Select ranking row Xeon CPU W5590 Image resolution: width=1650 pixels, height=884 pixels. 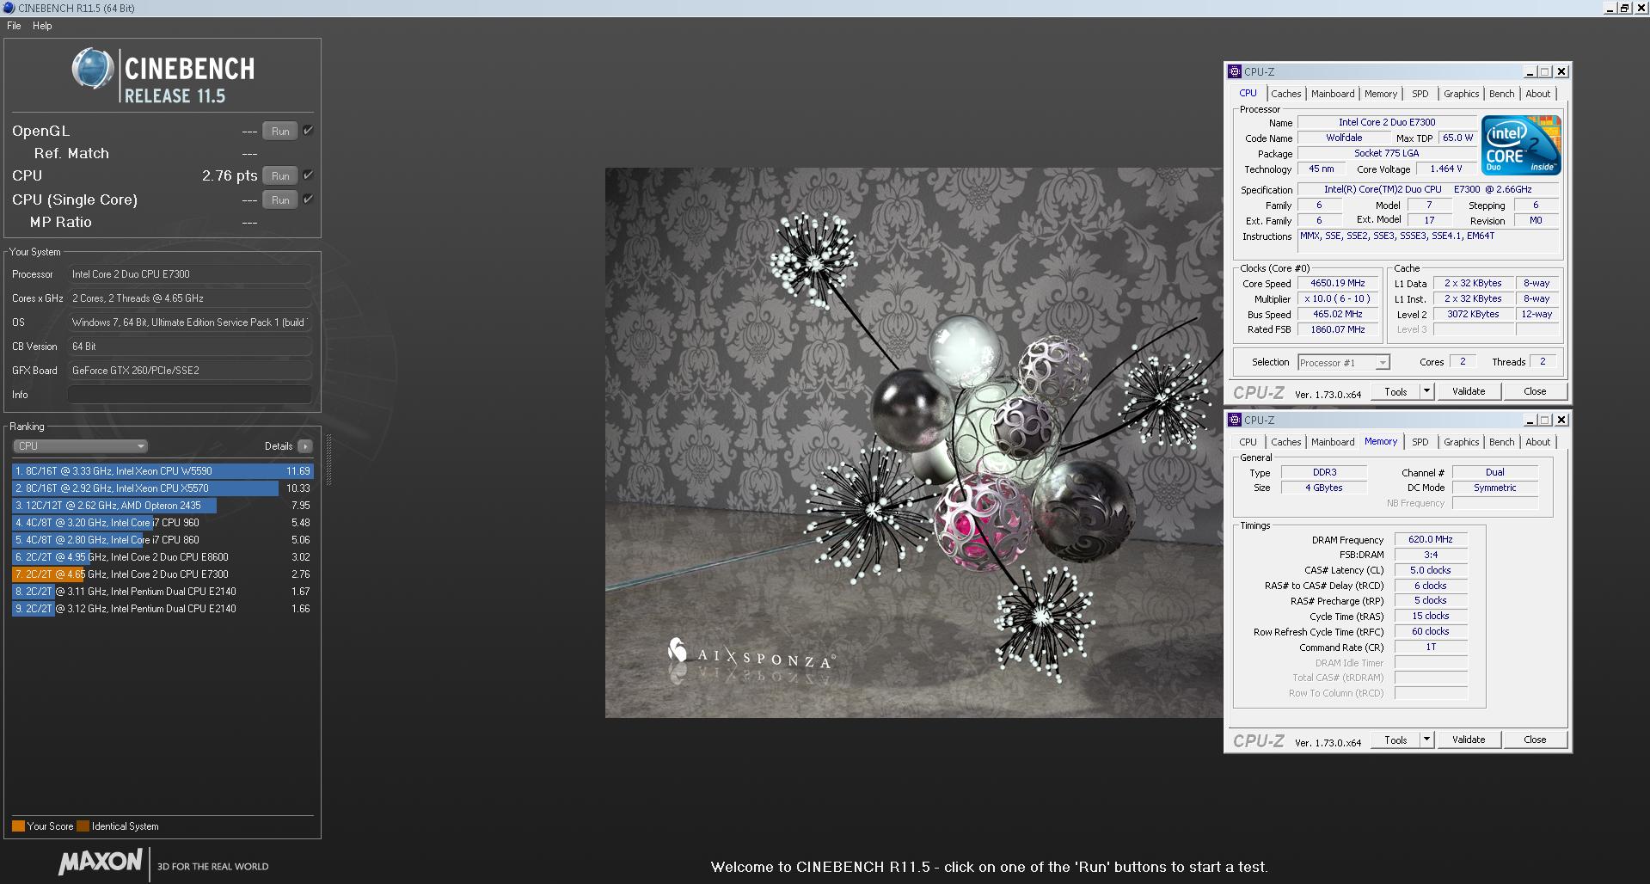[x=163, y=471]
